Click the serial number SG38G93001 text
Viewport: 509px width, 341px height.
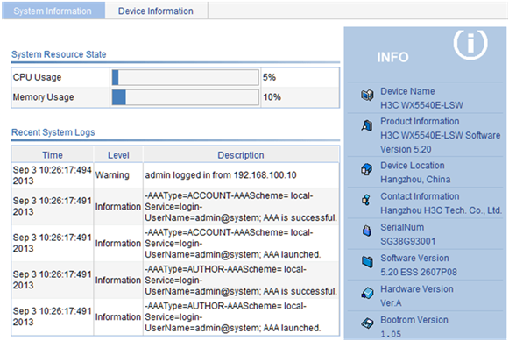408,241
